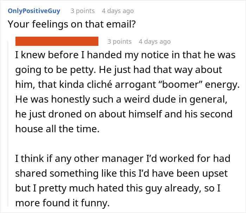
Task: Click the line 'but I pretty much hated this guy'
Action: tap(118, 188)
